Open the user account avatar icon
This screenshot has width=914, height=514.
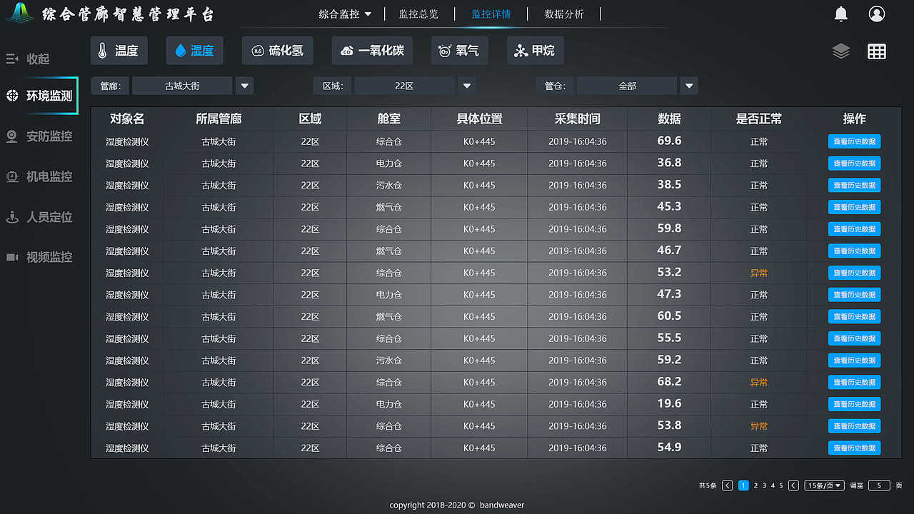[877, 14]
